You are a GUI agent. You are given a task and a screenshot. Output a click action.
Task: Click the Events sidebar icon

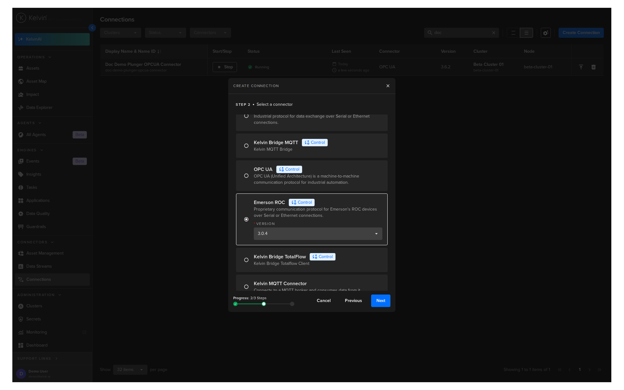(x=21, y=161)
